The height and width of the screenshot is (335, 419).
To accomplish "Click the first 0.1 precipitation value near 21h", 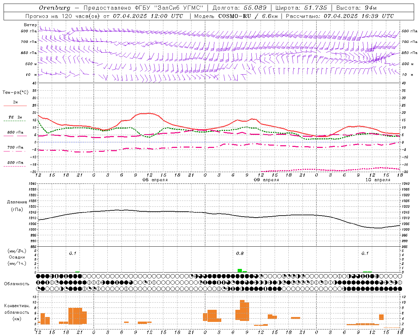I will click(x=73, y=253).
